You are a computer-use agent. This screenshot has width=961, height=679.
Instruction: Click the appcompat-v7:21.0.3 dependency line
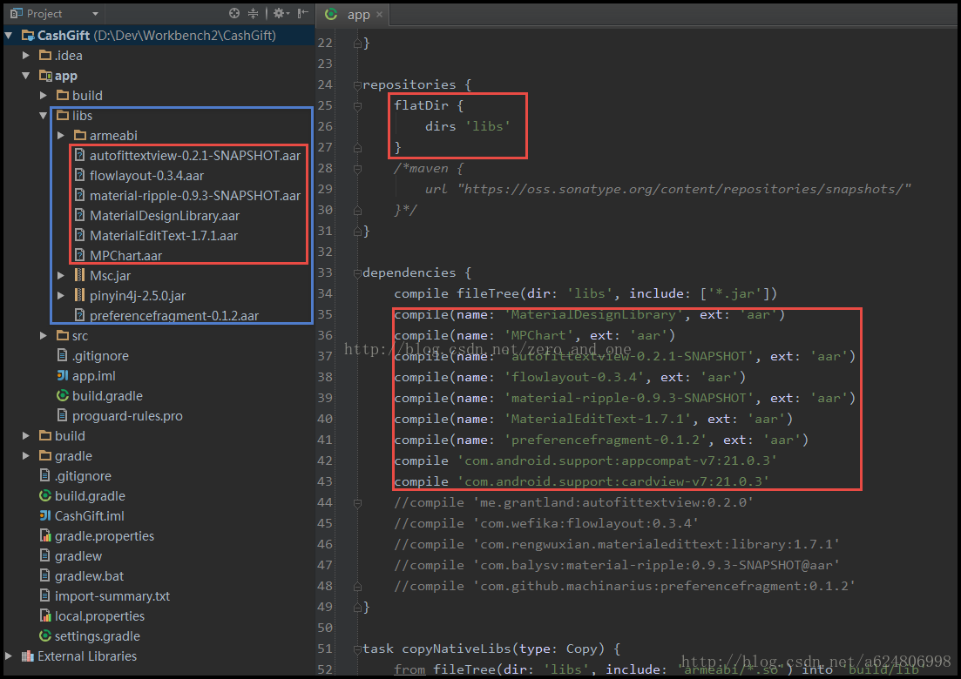tap(585, 461)
